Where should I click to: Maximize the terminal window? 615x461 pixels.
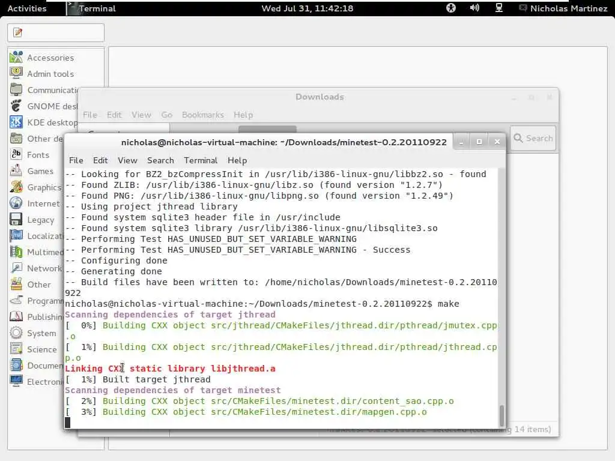pos(479,142)
